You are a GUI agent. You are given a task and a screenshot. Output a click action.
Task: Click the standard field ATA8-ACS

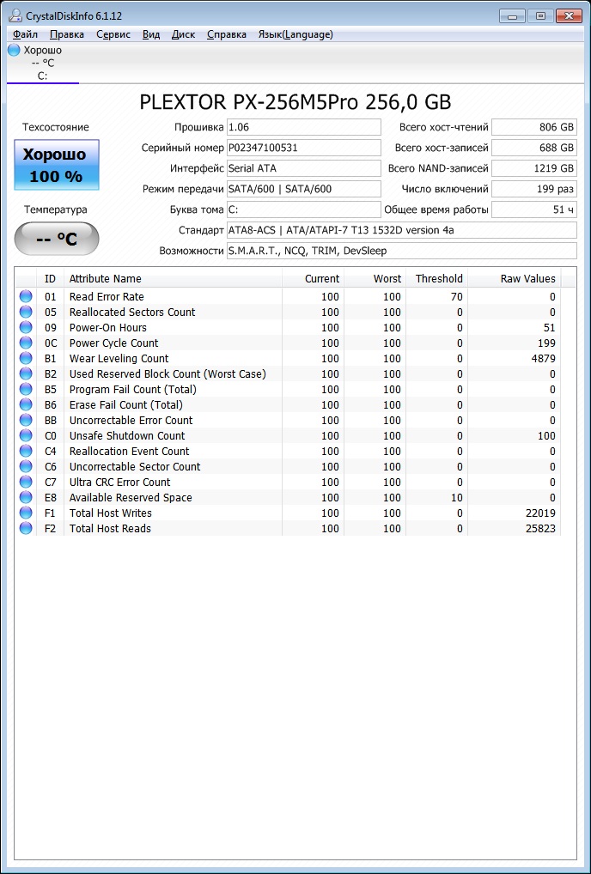402,230
